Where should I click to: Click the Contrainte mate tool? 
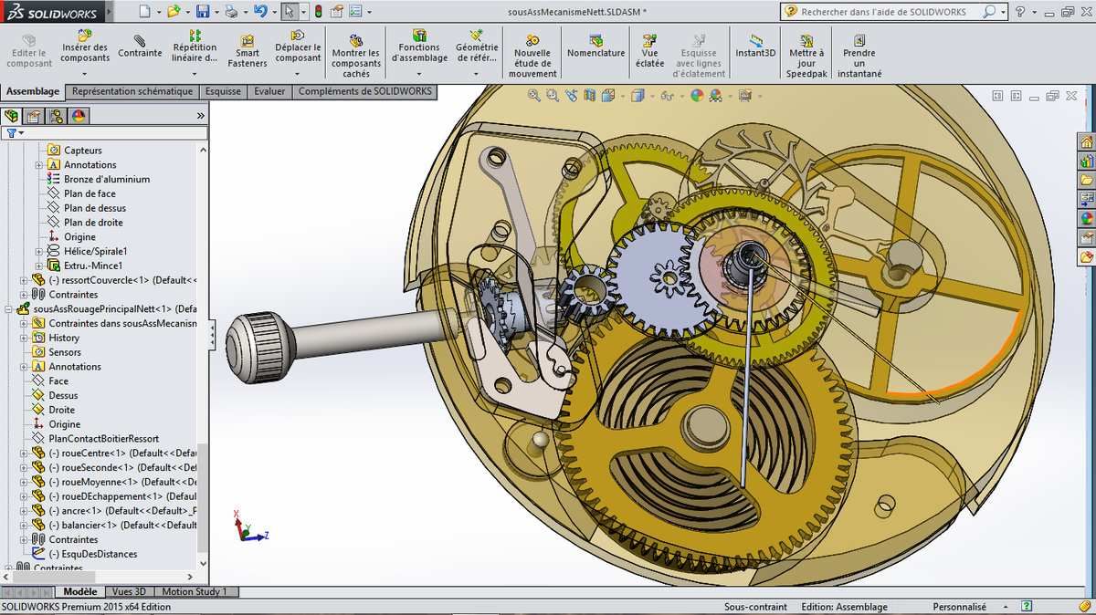(x=140, y=47)
